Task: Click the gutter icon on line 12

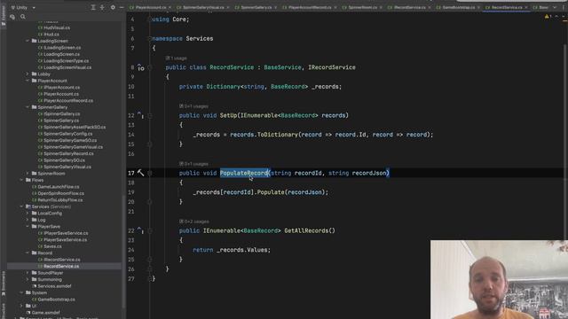Action: (140, 115)
